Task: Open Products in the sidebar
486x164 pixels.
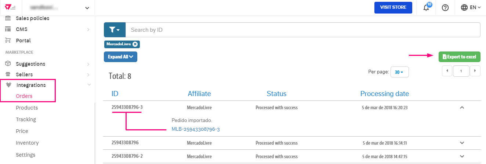Action: coord(27,108)
